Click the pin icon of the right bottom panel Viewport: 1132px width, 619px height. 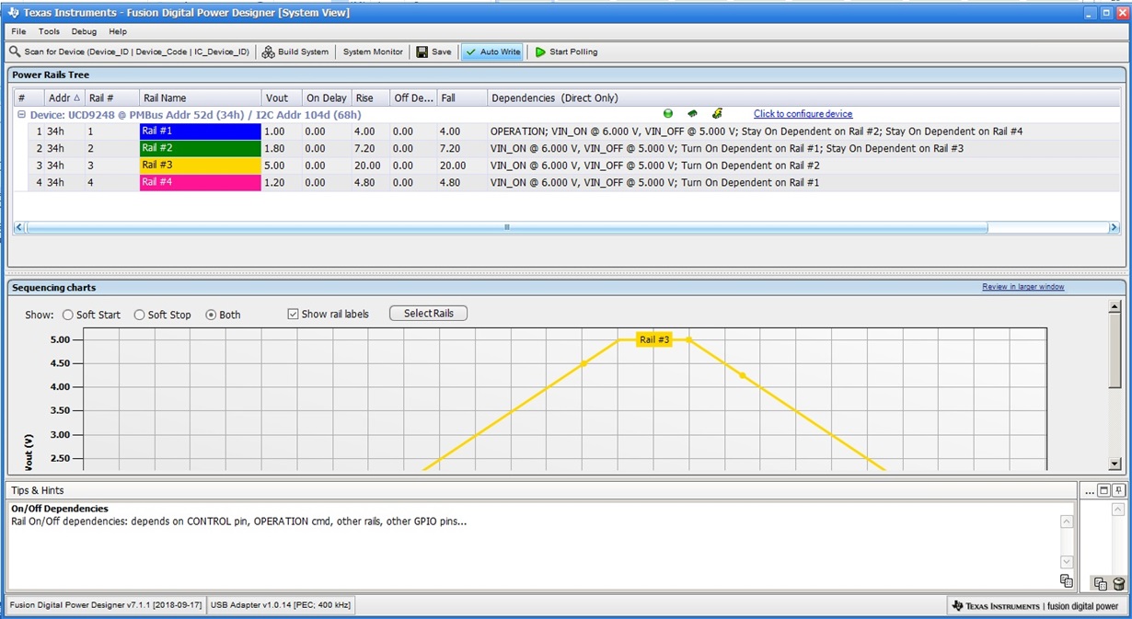(1119, 490)
